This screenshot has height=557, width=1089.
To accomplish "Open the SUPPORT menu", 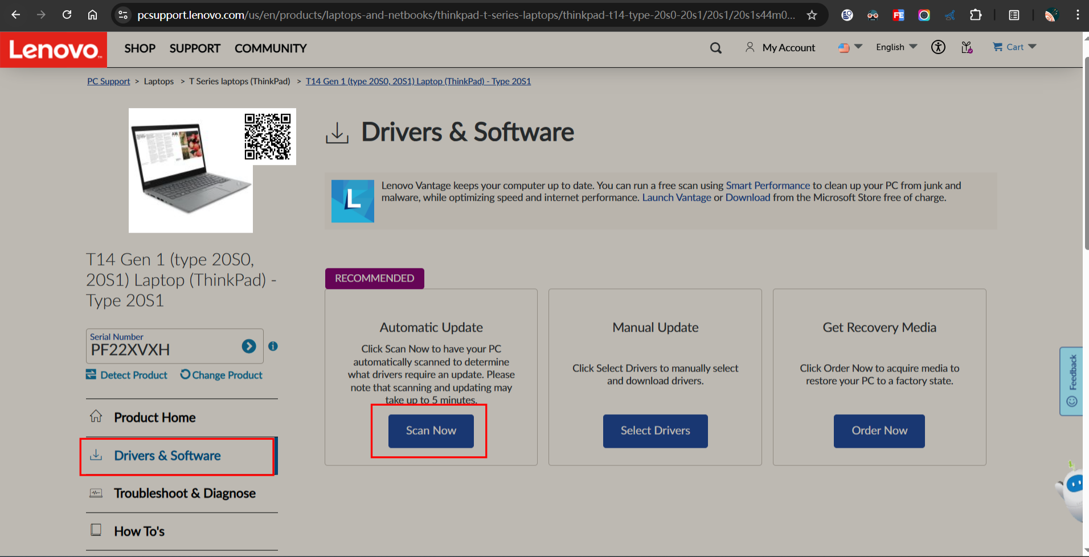I will coord(195,48).
